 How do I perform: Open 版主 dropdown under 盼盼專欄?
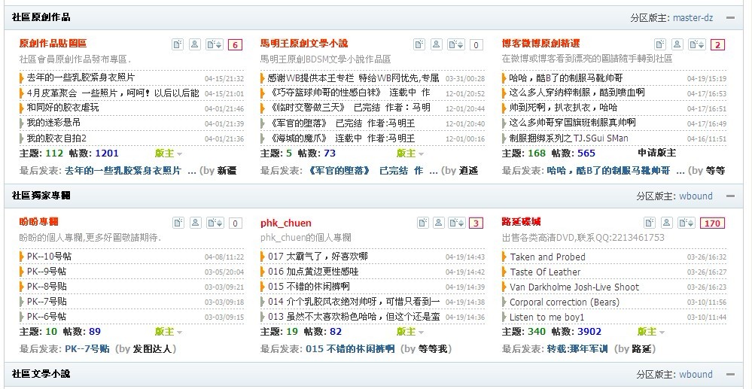(169, 332)
